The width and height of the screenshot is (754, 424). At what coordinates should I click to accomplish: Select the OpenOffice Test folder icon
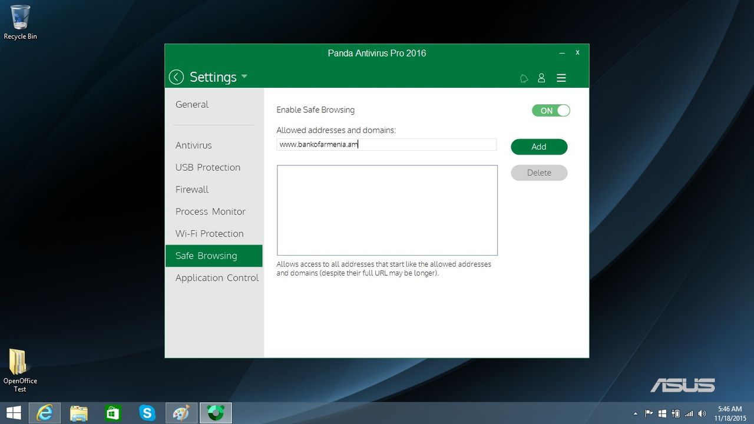click(20, 370)
